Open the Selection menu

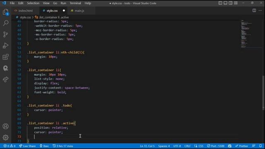click(x=33, y=3)
